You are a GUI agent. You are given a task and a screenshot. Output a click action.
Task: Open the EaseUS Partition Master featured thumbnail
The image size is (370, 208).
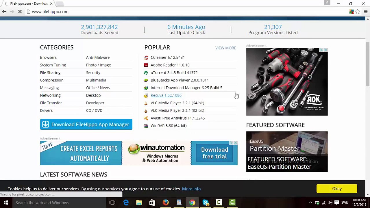pos(287,152)
